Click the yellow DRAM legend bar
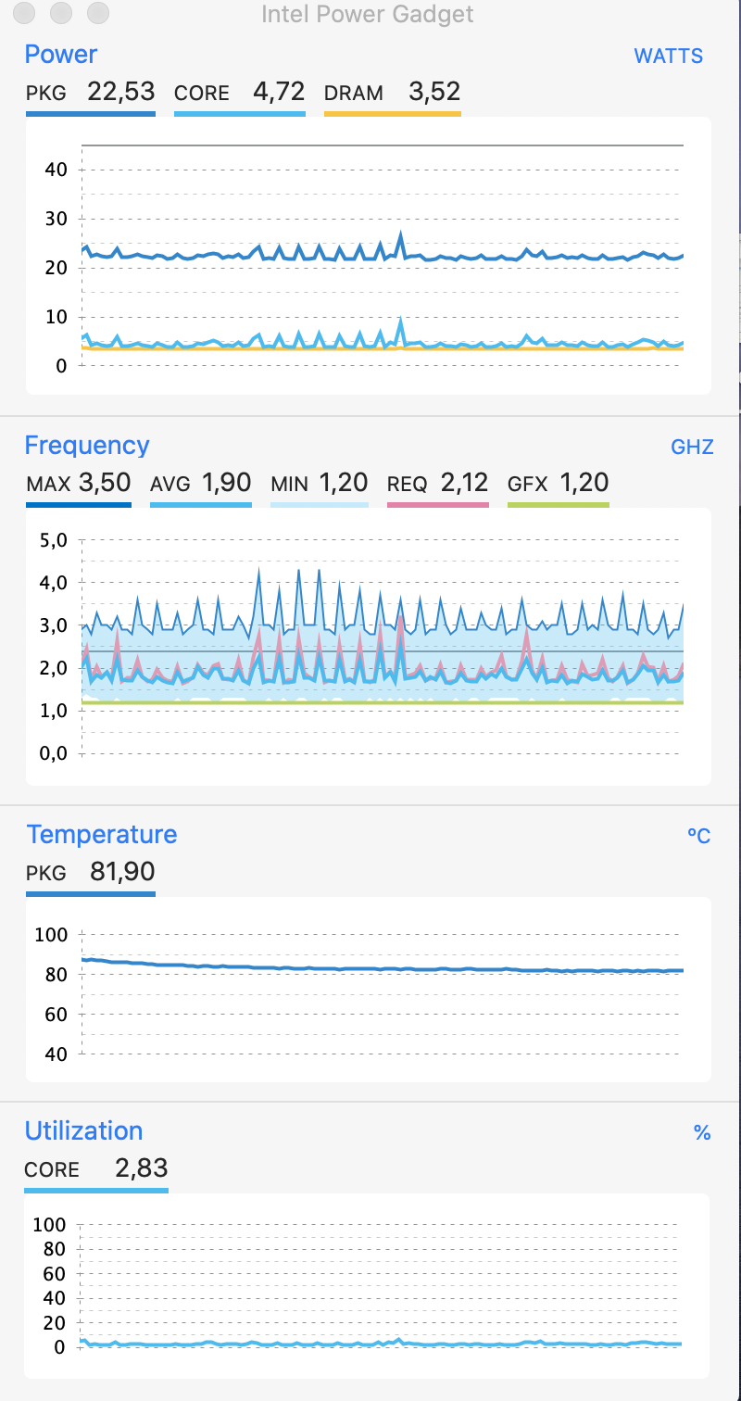Image resolution: width=741 pixels, height=1401 pixels. coord(393,114)
